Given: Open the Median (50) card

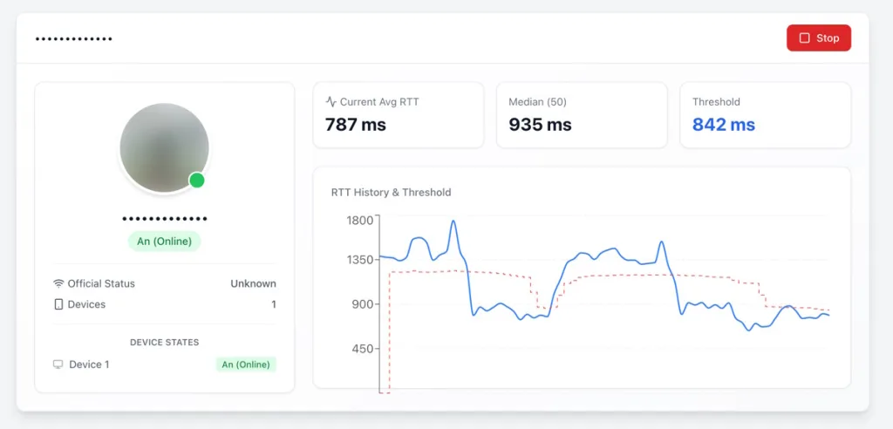Looking at the screenshot, I should [582, 115].
